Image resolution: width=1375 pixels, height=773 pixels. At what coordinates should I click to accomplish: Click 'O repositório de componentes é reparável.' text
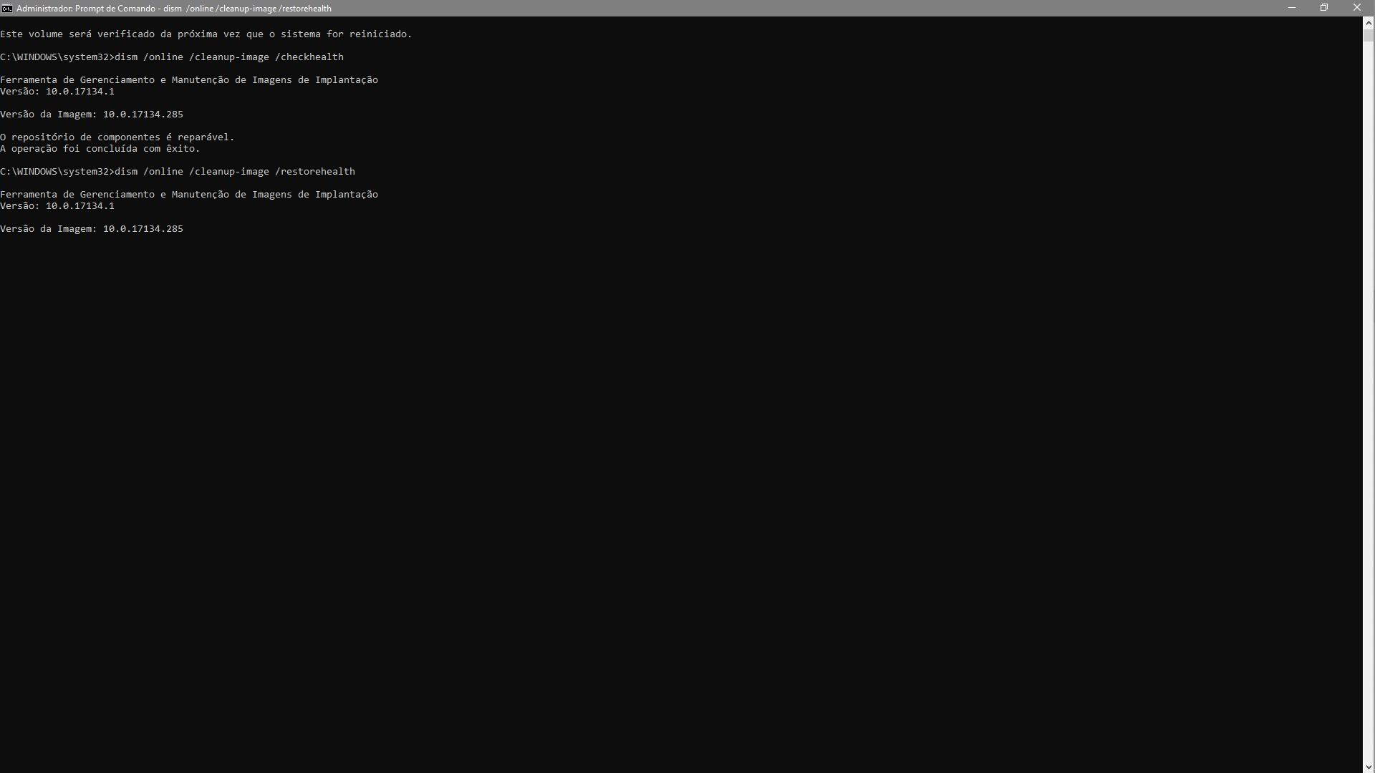117,137
